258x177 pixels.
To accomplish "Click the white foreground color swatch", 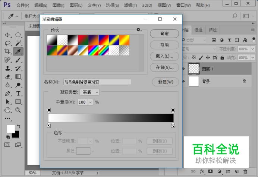I will [10, 128].
